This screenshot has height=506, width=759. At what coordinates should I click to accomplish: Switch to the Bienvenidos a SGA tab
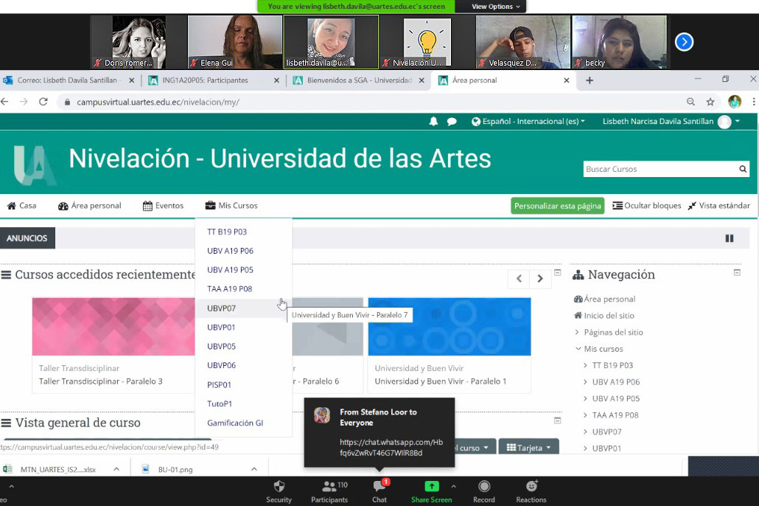tap(358, 80)
